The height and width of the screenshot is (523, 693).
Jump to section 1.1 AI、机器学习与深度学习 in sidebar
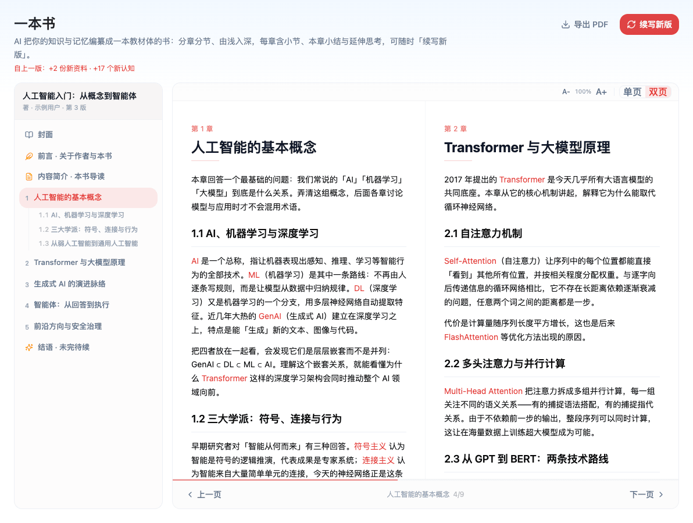coord(81,215)
